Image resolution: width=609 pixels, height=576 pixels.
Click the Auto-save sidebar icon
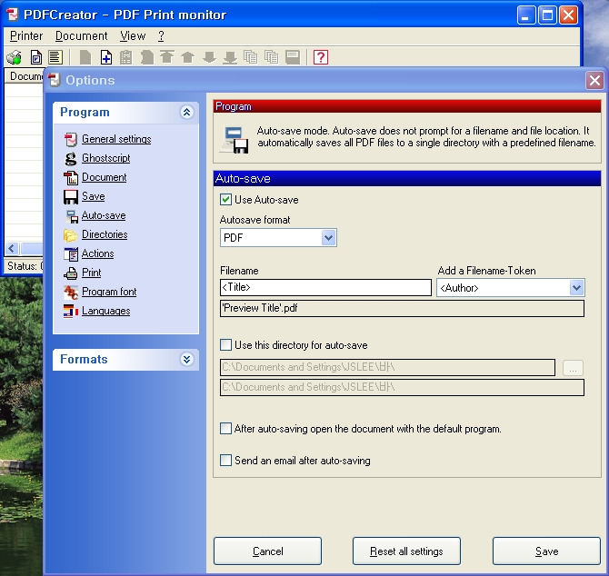click(x=72, y=216)
